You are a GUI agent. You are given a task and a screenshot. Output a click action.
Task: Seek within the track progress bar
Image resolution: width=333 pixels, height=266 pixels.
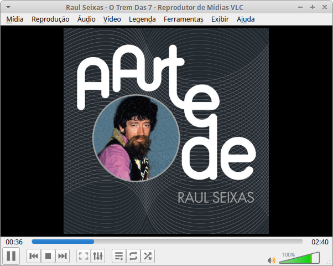pyautogui.click(x=167, y=241)
